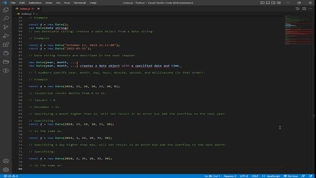This screenshot has width=316, height=178.
Task: Open the Manage gear icon
Action: 6,170
